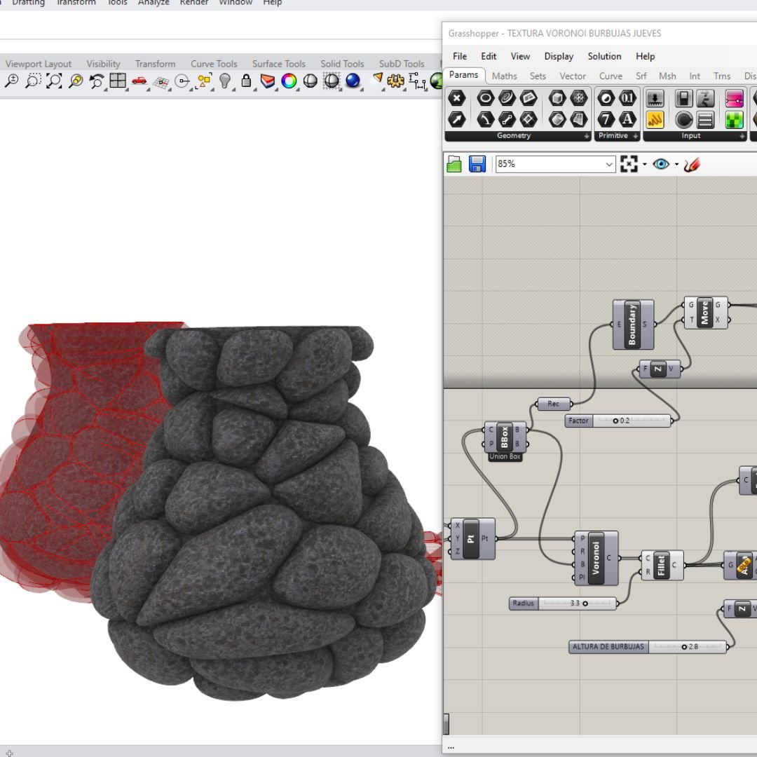Click the dimension tool icon in Rhino
The image size is (757, 757).
417,81
